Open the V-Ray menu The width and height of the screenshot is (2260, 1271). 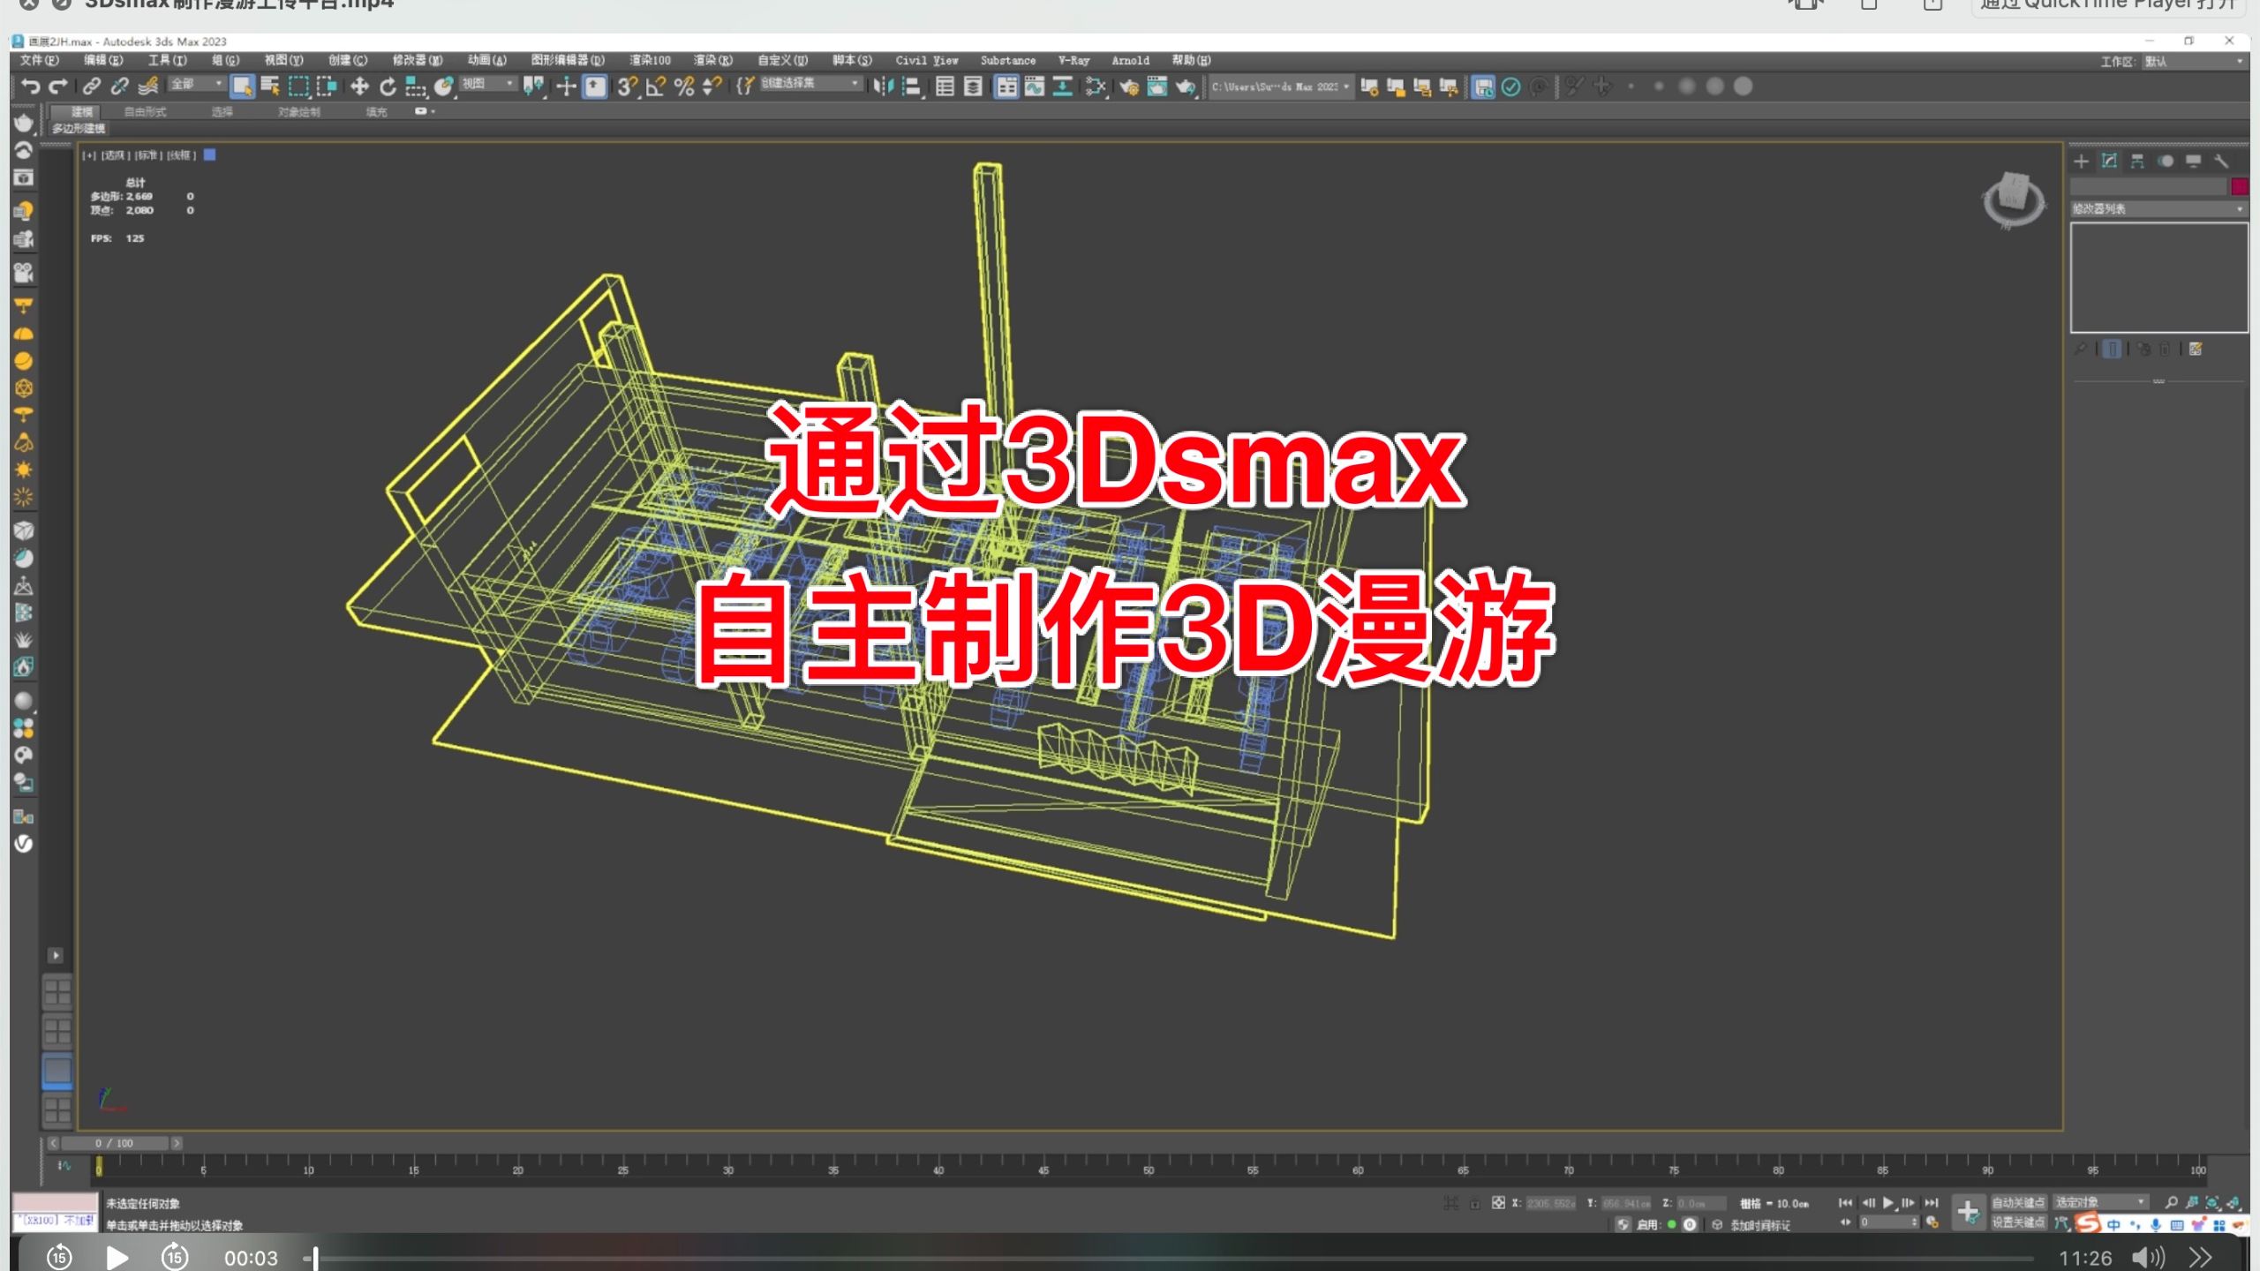(1073, 60)
